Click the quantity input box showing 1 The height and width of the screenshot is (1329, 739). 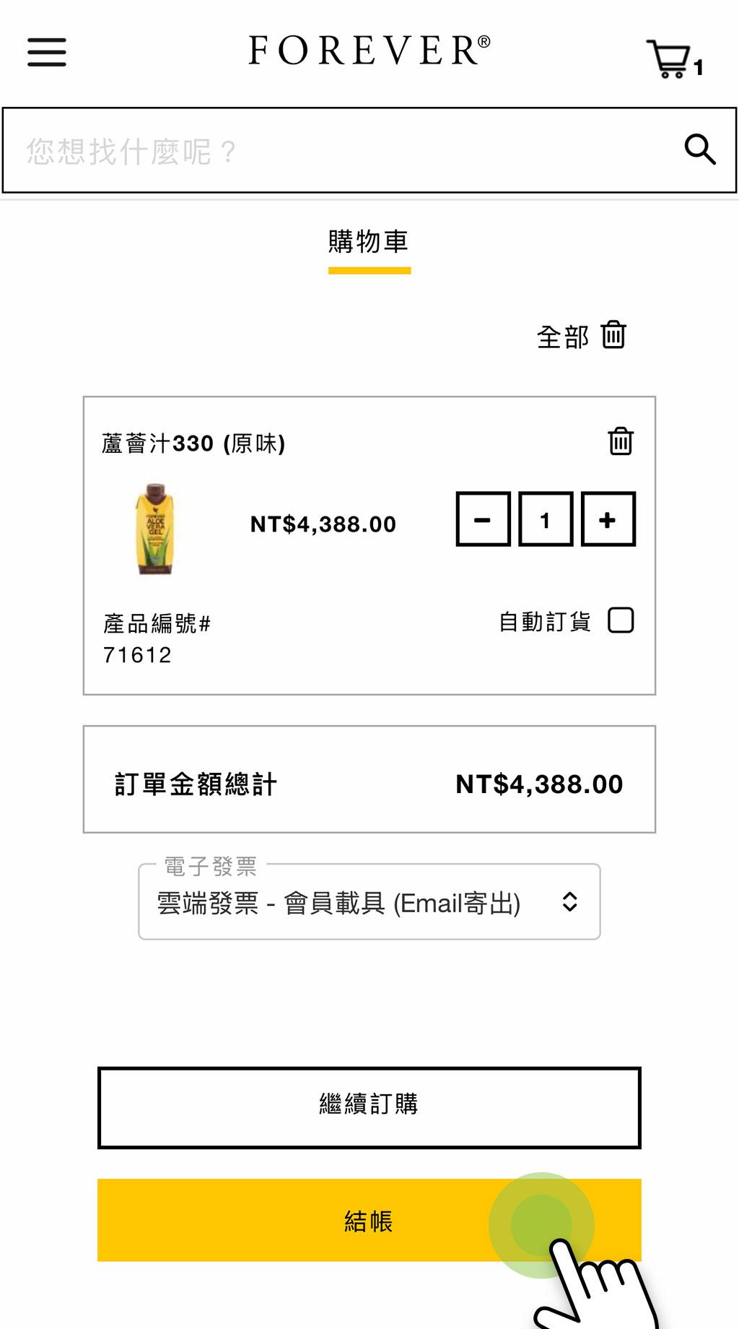(546, 519)
